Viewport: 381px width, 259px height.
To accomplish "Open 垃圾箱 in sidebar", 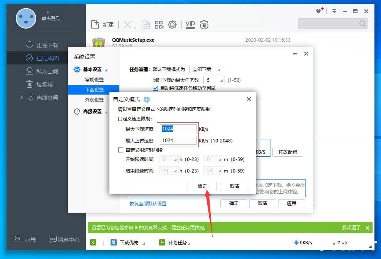I will pos(39,85).
